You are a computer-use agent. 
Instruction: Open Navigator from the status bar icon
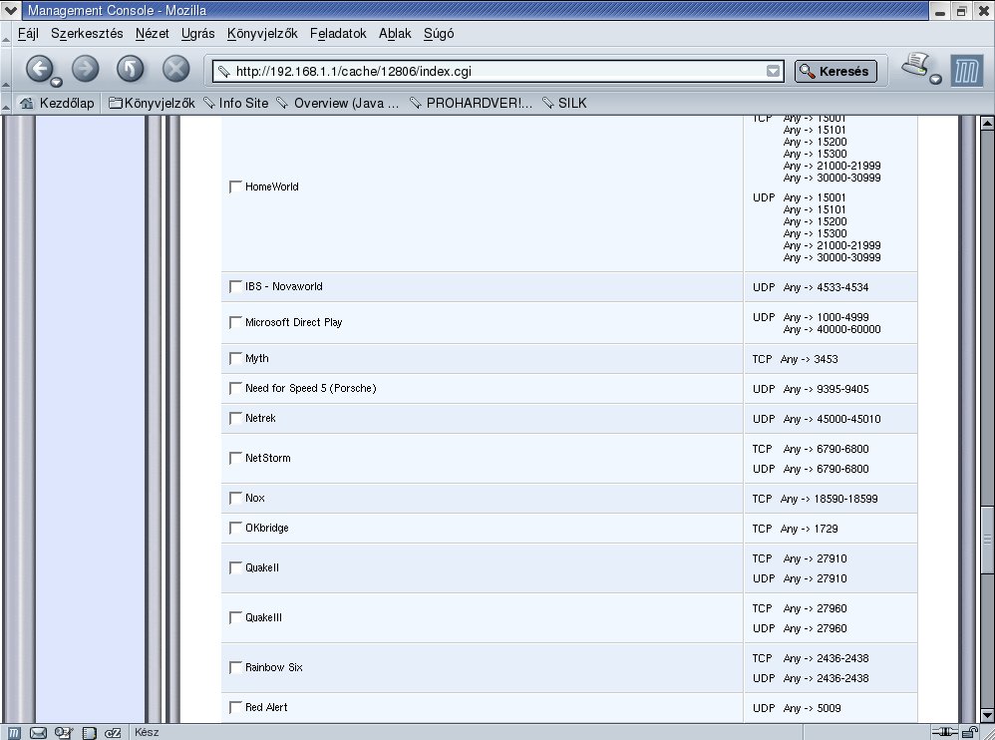click(x=13, y=732)
